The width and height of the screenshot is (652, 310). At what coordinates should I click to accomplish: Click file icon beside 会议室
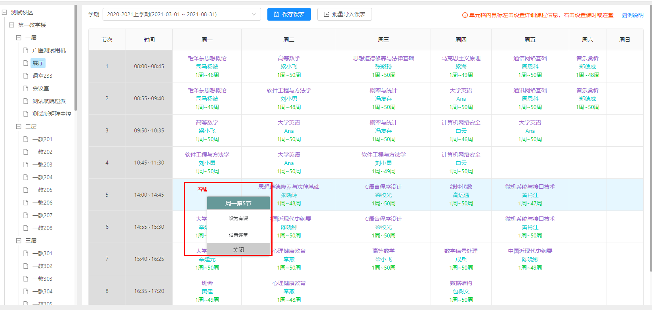click(26, 88)
